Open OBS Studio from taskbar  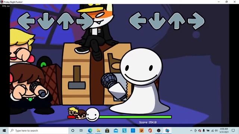point(159,131)
